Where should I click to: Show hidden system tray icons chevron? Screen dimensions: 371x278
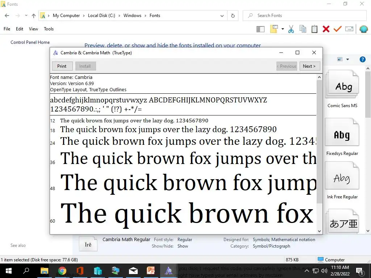(x=307, y=271)
